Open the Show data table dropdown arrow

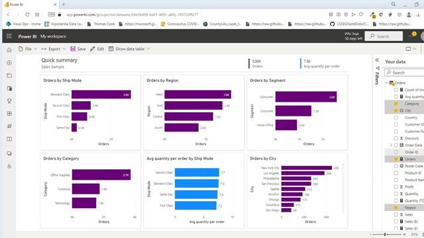[148, 49]
